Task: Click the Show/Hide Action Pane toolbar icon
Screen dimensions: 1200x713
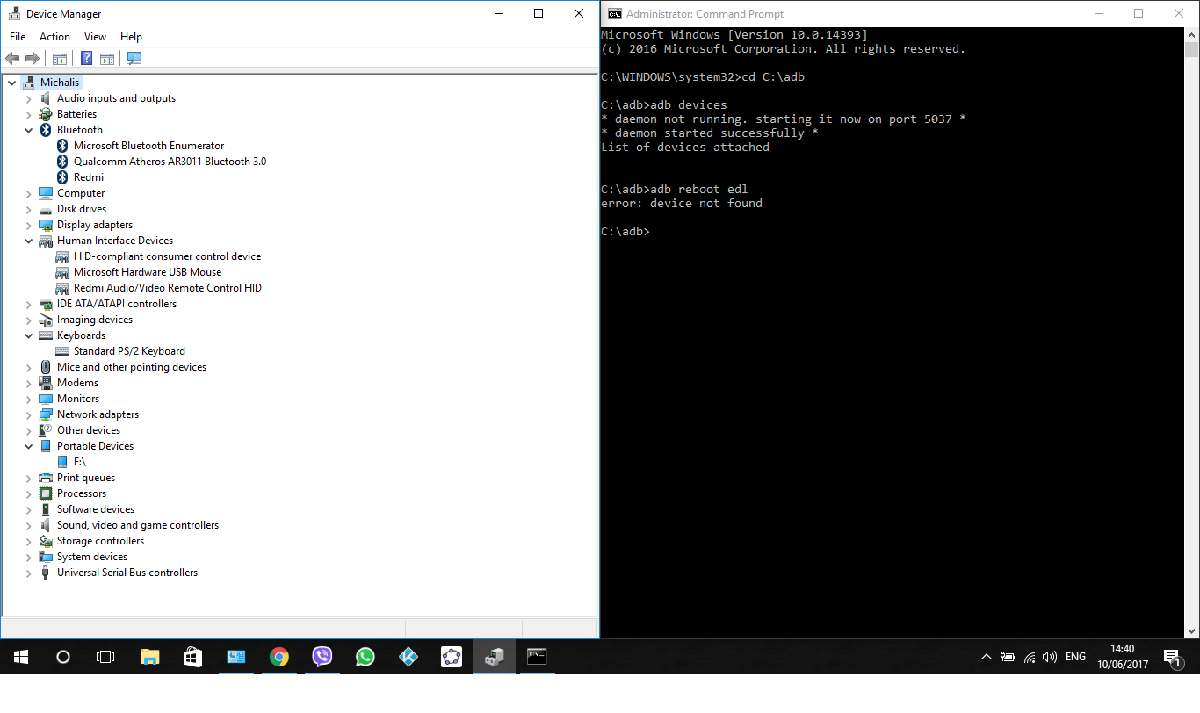Action: click(107, 59)
